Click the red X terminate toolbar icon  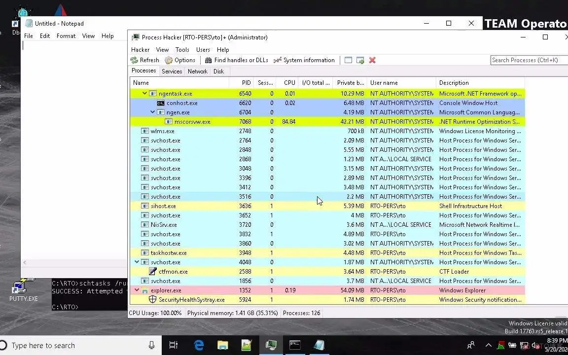click(372, 60)
